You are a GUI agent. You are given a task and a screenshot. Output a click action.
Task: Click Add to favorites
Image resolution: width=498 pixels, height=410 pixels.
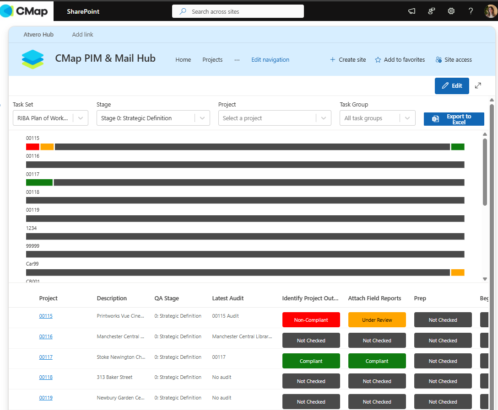(400, 59)
